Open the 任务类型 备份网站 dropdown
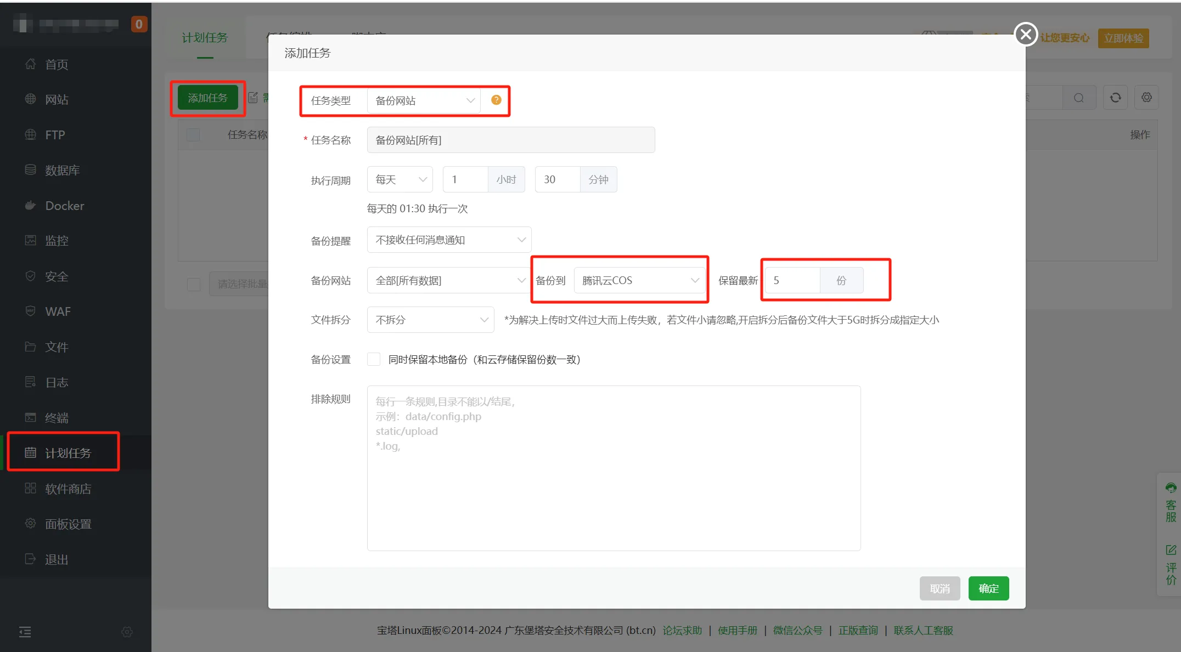Image resolution: width=1181 pixels, height=652 pixels. [x=424, y=100]
